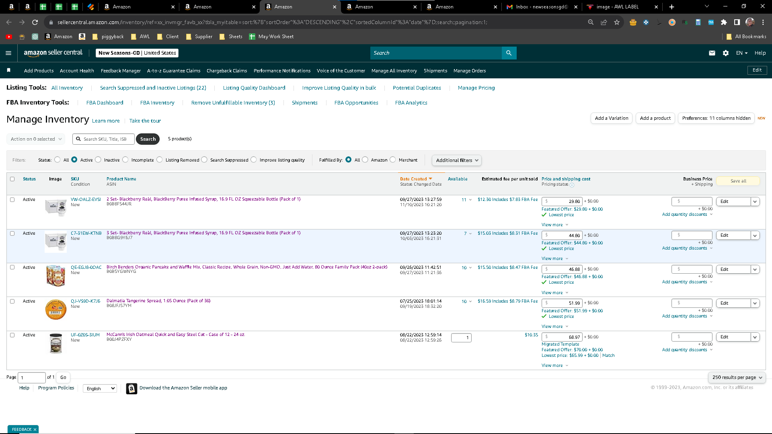This screenshot has height=434, width=772.
Task: Select the Inactive status filter
Action: [x=98, y=160]
